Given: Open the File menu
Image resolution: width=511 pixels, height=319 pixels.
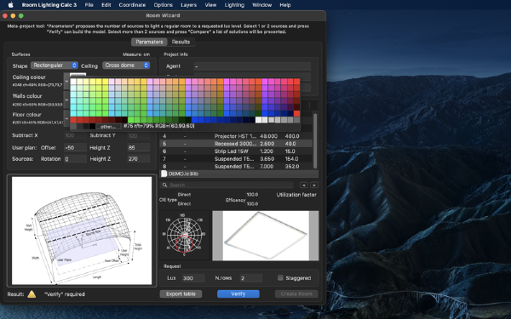Looking at the screenshot, I should 89,5.
